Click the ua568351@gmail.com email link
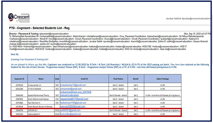213x123 pixels. pyautogui.click(x=71, y=110)
